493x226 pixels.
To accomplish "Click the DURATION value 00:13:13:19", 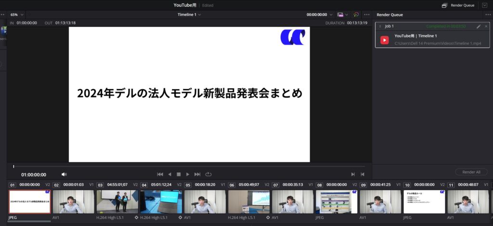I will [357, 23].
